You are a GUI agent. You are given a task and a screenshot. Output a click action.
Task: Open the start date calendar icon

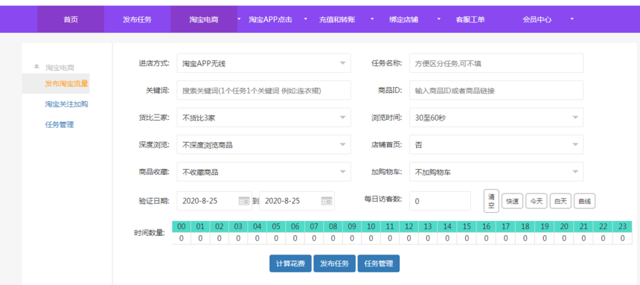point(243,201)
